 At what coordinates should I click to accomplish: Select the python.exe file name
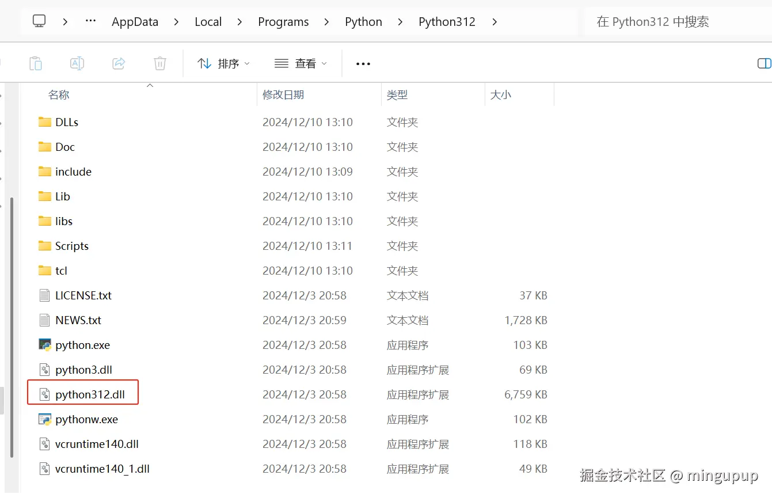[83, 345]
